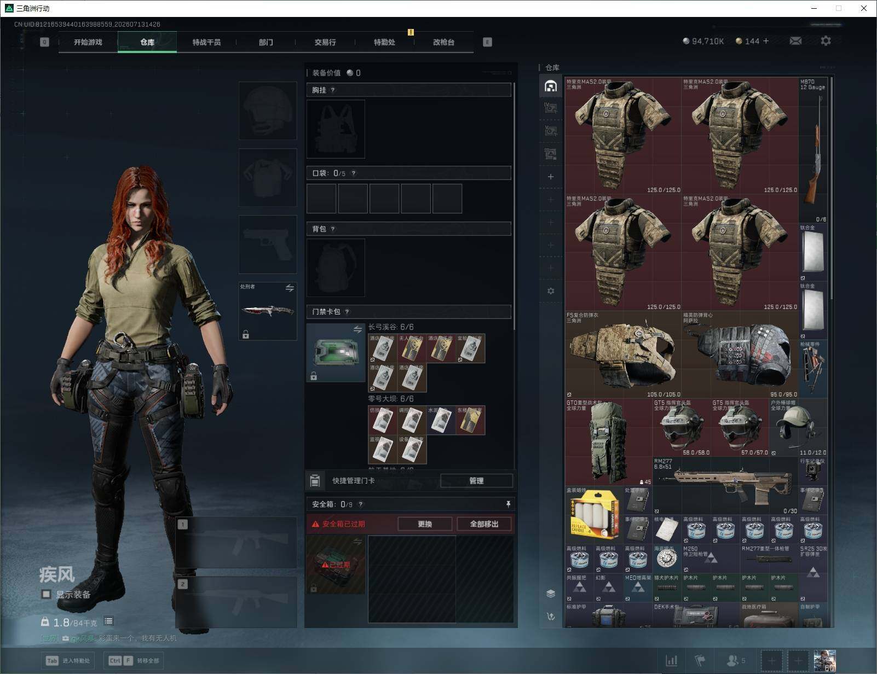Open the 特战干员 tab
This screenshot has height=674, width=877.
tap(206, 42)
